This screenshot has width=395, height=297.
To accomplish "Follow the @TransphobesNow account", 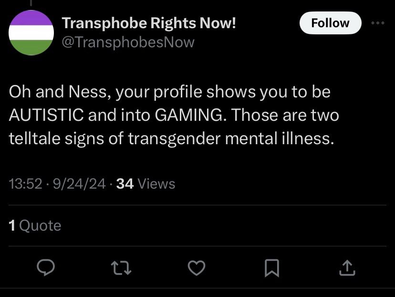I will [x=330, y=23].
